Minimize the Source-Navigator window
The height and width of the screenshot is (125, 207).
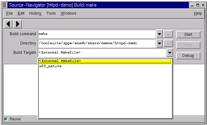[x=192, y=5]
